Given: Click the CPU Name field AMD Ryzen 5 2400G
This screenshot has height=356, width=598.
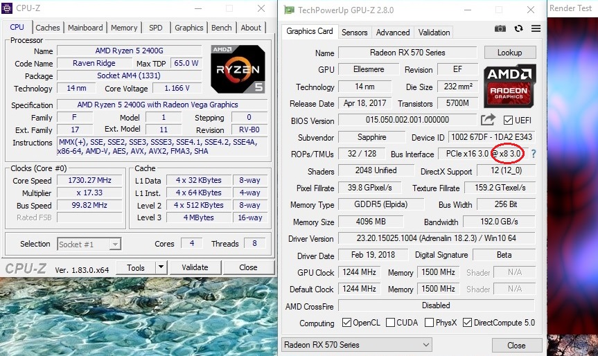Looking at the screenshot, I should coord(130,51).
